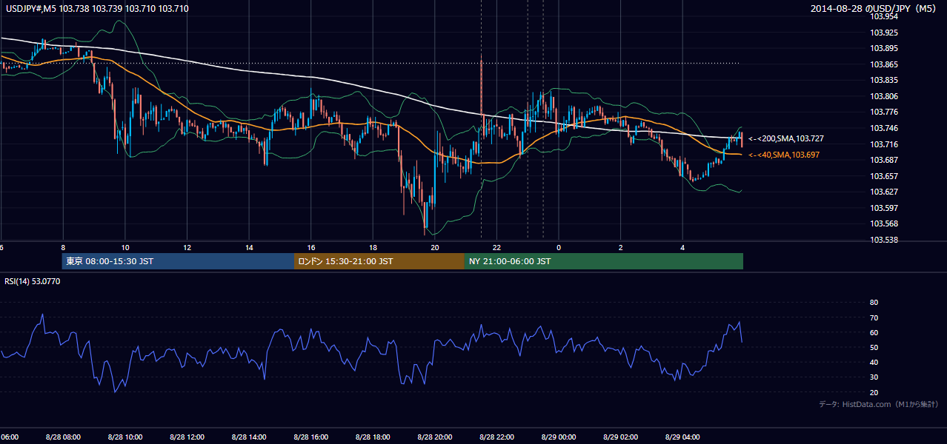The width and height of the screenshot is (947, 444).
Task: Select the NY 21:00-06:00 JST session bar
Action: 604,261
